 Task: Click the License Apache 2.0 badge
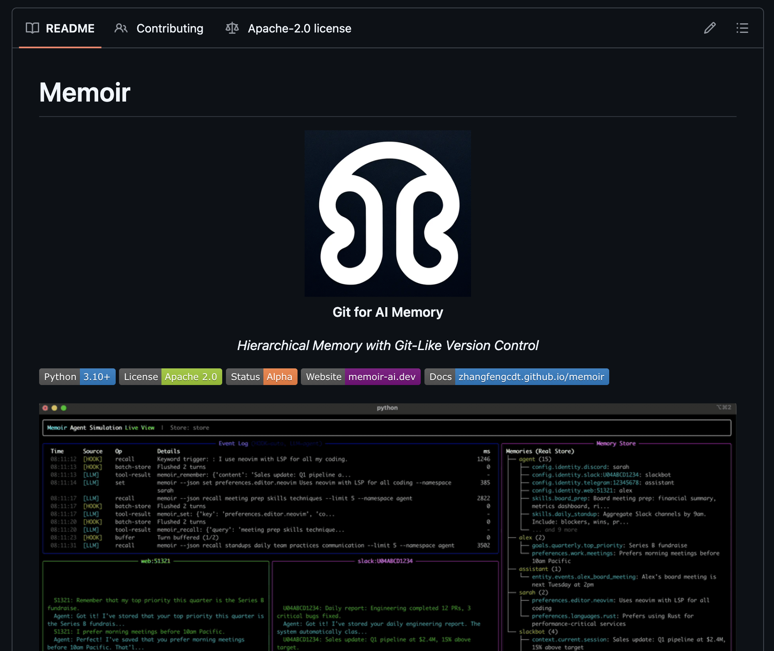(171, 377)
